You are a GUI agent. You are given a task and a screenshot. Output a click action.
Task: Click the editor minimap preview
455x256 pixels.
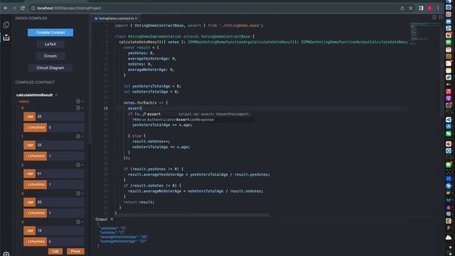(x=425, y=33)
